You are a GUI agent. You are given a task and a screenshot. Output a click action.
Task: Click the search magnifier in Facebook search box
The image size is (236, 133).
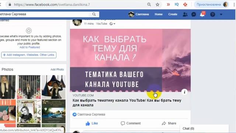click(94, 14)
